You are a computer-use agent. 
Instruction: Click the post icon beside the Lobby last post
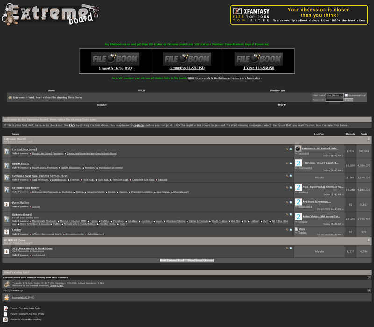coord(296,229)
